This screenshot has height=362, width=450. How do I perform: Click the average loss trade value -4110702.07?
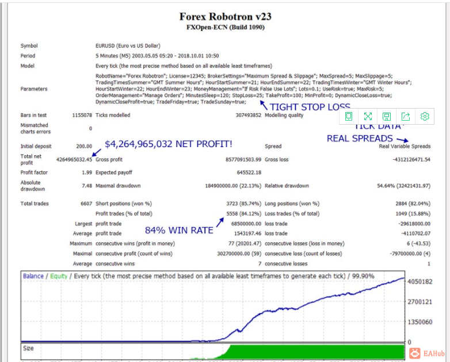tap(416, 234)
